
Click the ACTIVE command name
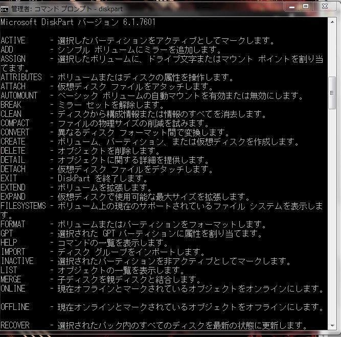click(13, 40)
